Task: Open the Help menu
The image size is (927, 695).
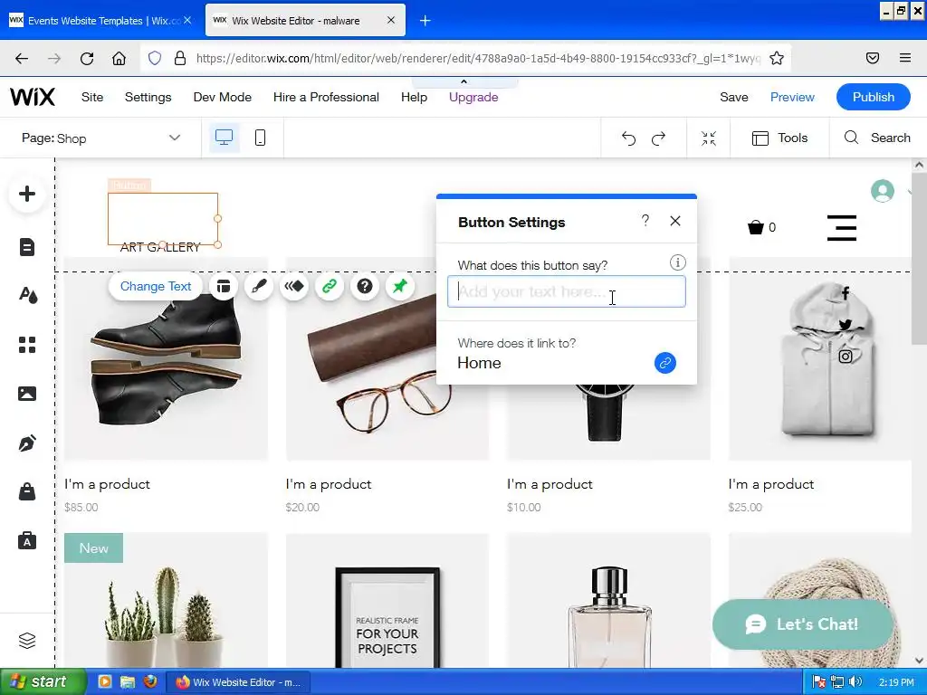Action: 414,97
